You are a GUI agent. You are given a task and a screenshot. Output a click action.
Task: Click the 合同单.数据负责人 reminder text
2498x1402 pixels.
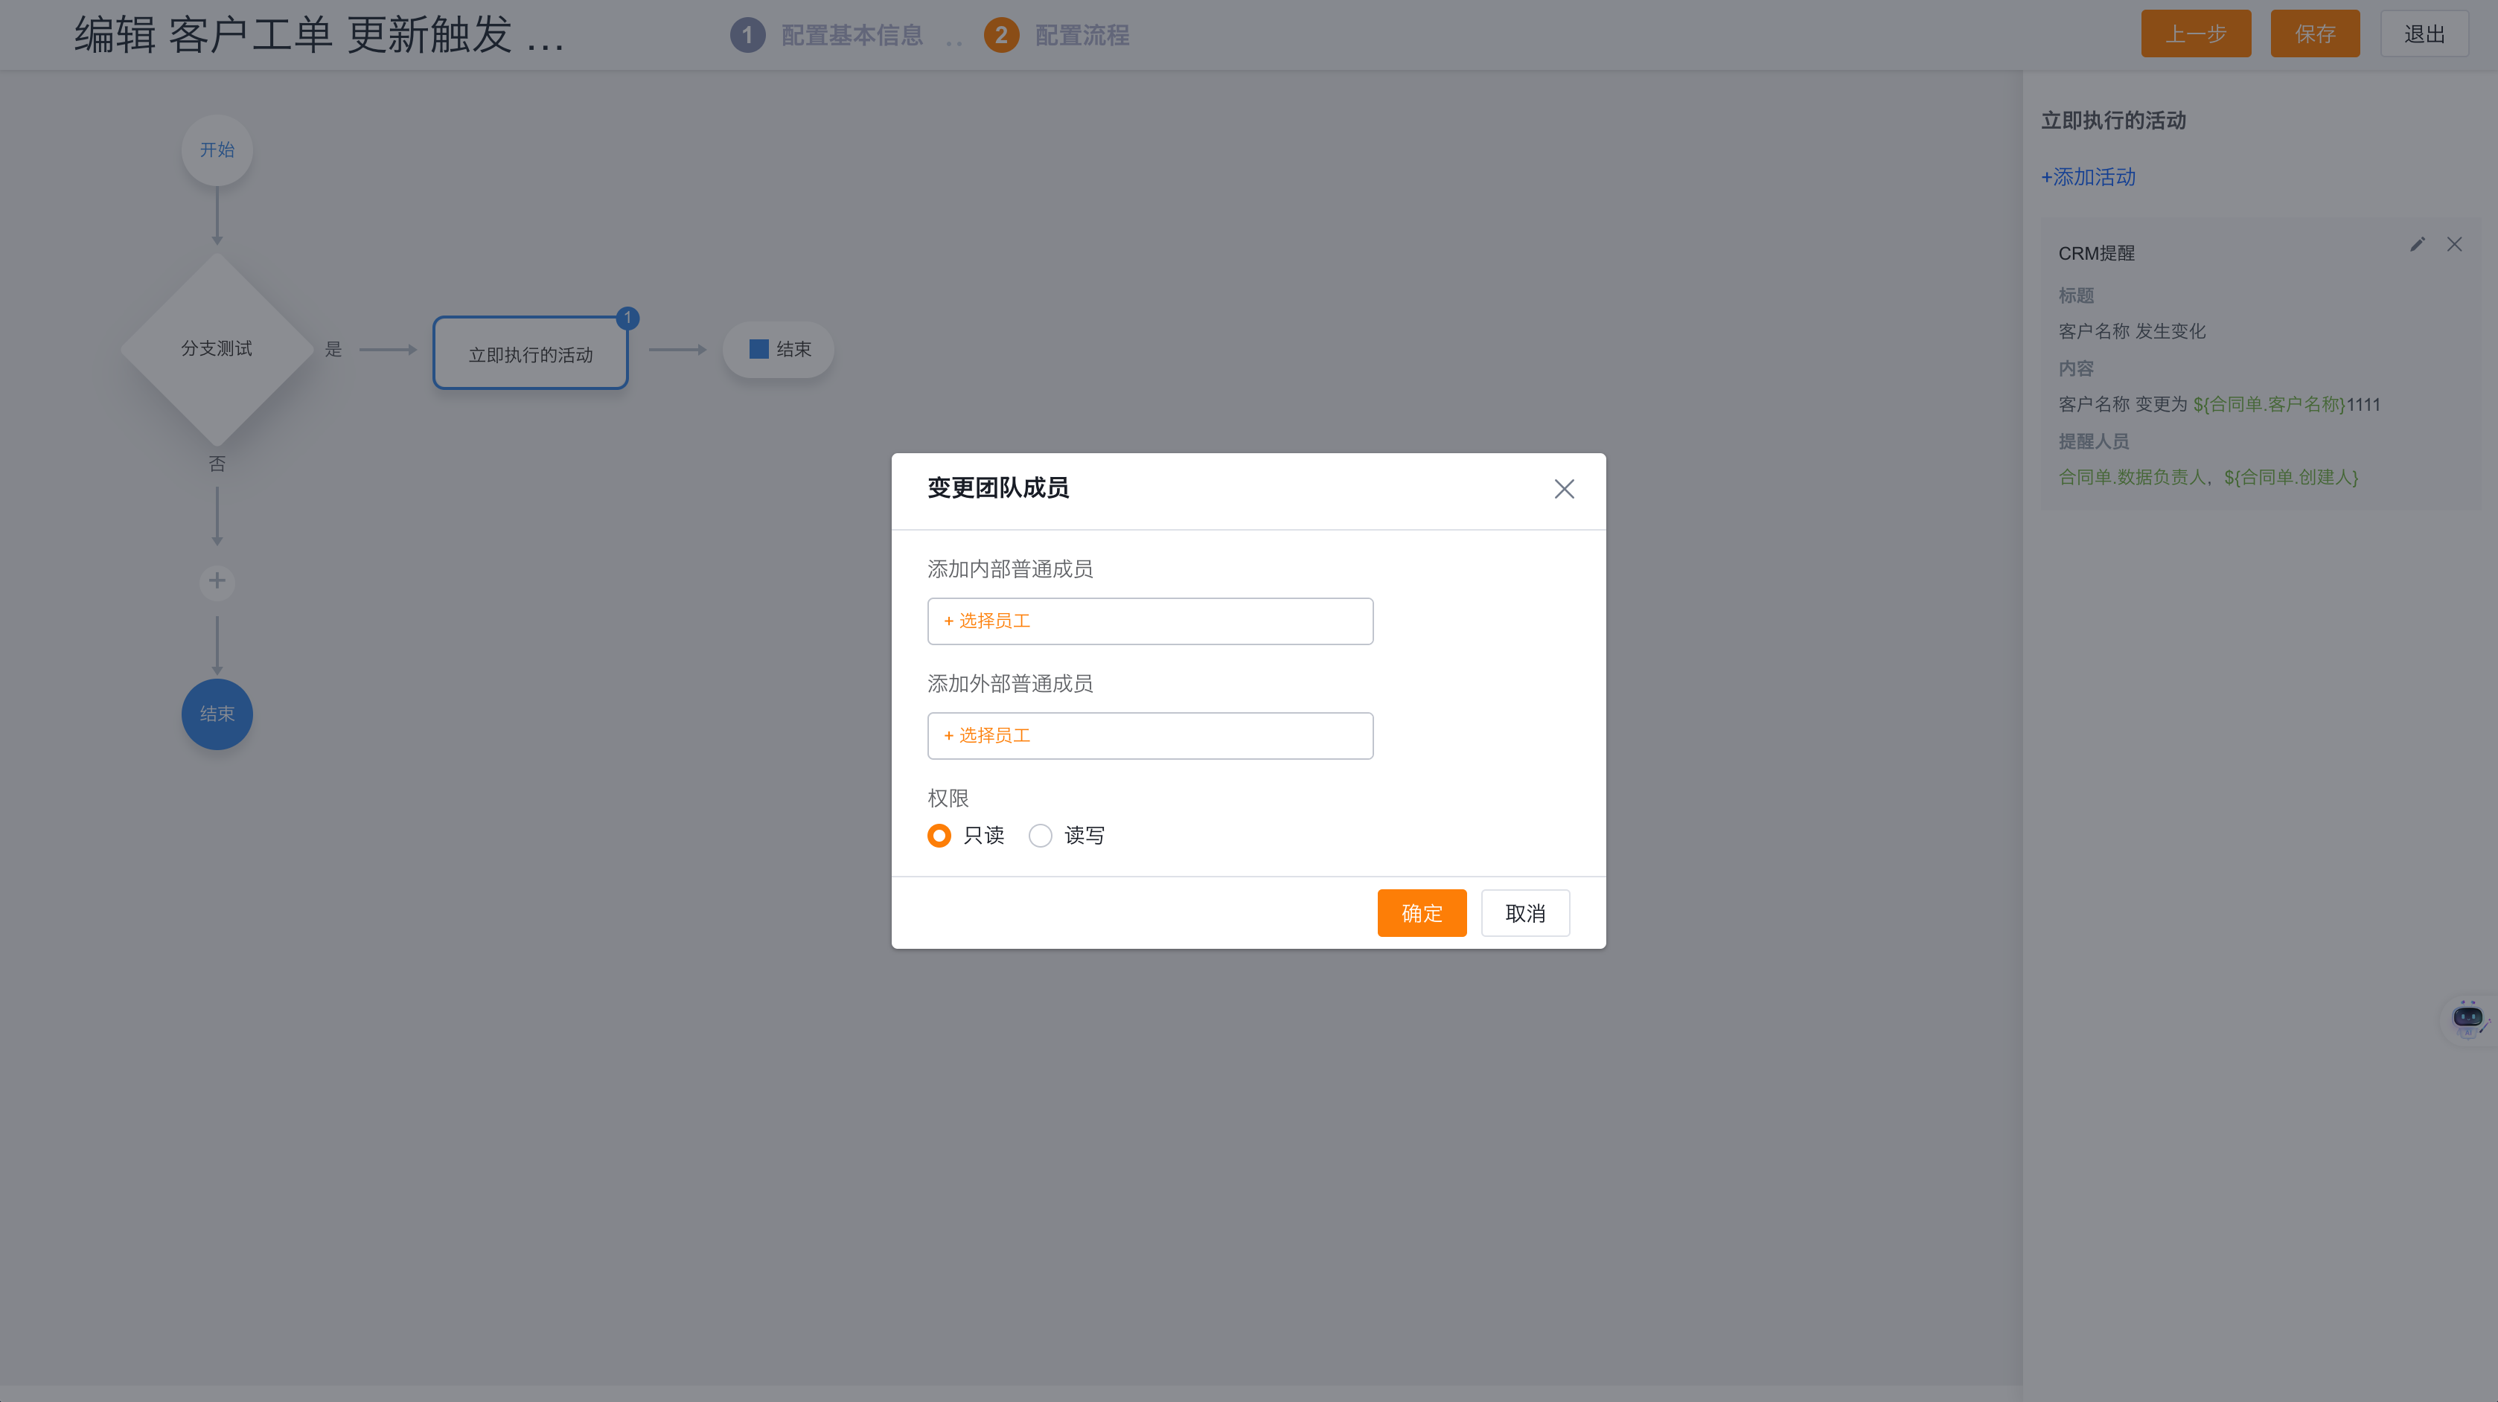[2132, 477]
